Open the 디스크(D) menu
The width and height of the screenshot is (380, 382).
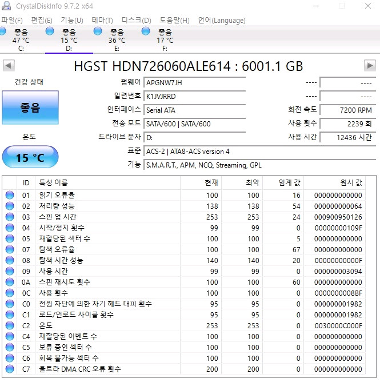[137, 20]
